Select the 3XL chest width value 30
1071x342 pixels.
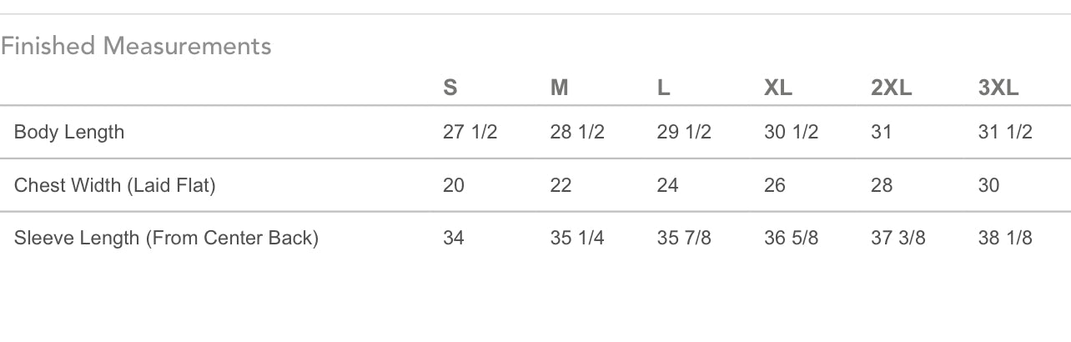[988, 185]
